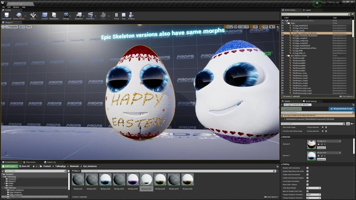The height and width of the screenshot is (200, 356).
Task: Click the Save All button
Action: point(24,166)
